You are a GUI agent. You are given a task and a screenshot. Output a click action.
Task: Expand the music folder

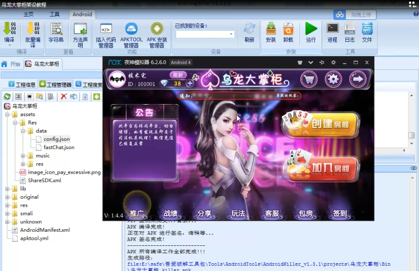23,156
